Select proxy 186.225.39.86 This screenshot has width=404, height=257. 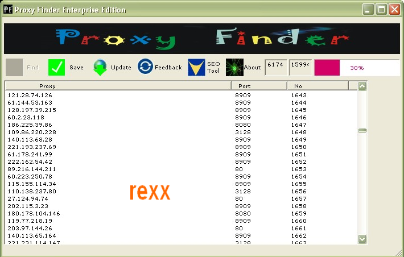tap(30, 125)
